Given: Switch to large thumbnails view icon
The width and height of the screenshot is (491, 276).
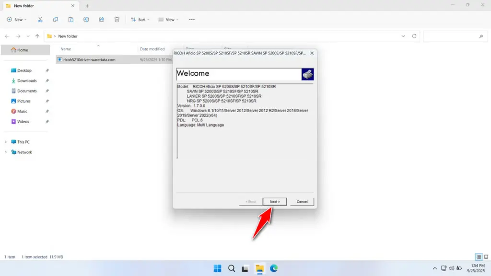Looking at the screenshot, I should [486, 257].
